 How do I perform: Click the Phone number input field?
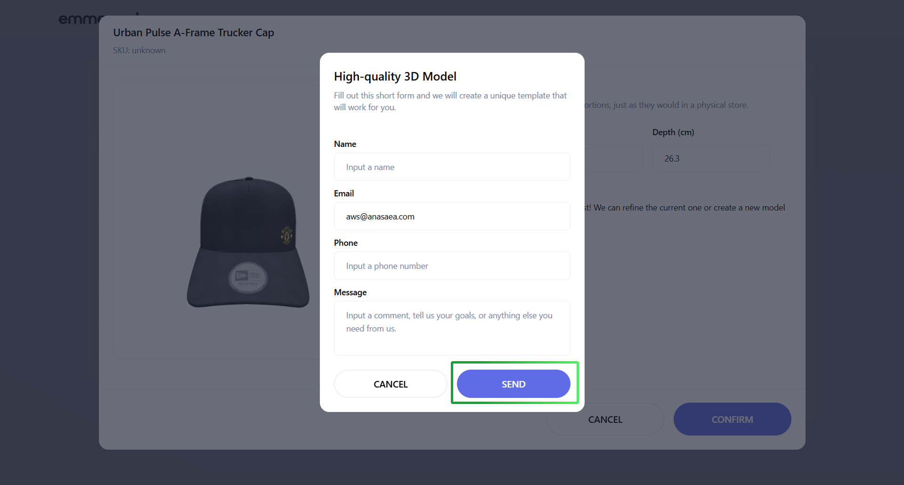[452, 266]
